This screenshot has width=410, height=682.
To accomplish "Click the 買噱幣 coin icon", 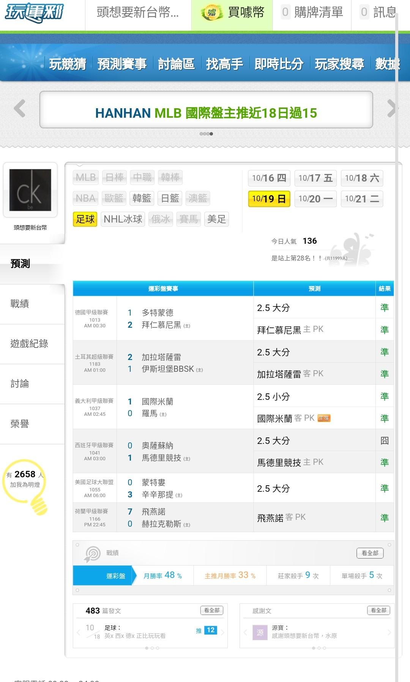I will [212, 13].
